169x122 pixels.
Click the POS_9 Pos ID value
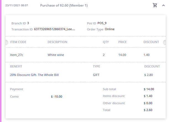[x=102, y=23]
